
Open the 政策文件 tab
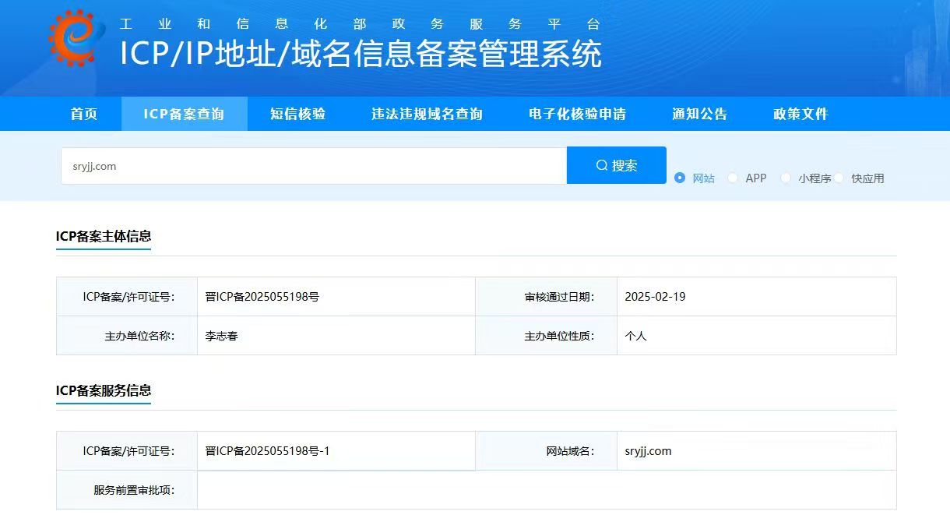(x=800, y=114)
